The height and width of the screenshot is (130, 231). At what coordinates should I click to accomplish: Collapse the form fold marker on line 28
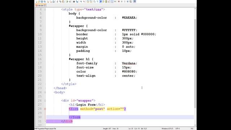click(45, 109)
